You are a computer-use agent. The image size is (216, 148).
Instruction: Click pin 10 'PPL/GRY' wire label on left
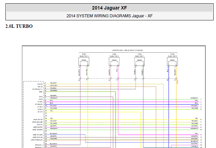point(53,106)
